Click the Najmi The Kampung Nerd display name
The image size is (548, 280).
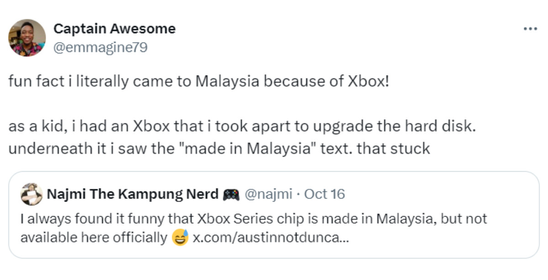pos(134,194)
